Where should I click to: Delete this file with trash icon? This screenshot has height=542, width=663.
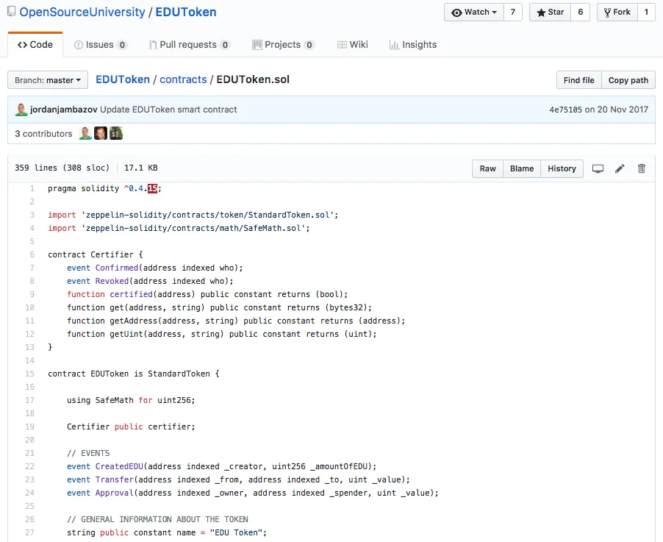pos(642,168)
